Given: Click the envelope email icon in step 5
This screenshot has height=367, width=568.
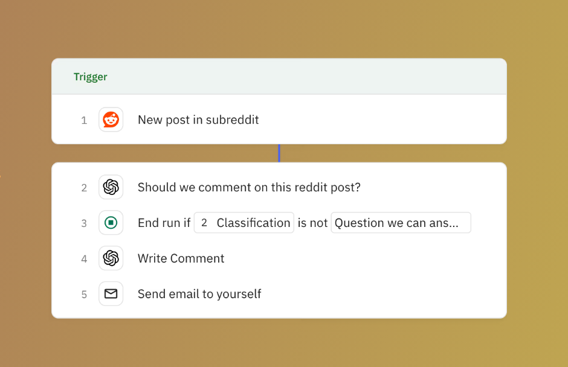Looking at the screenshot, I should [111, 294].
